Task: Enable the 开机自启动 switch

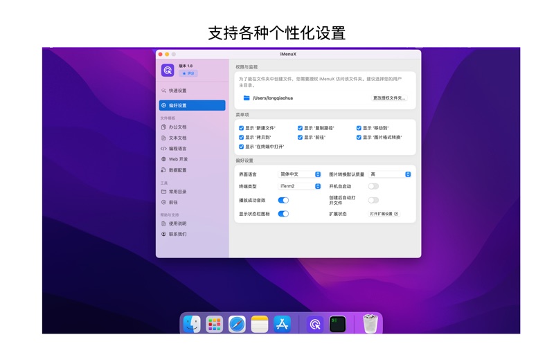Action: [x=373, y=186]
